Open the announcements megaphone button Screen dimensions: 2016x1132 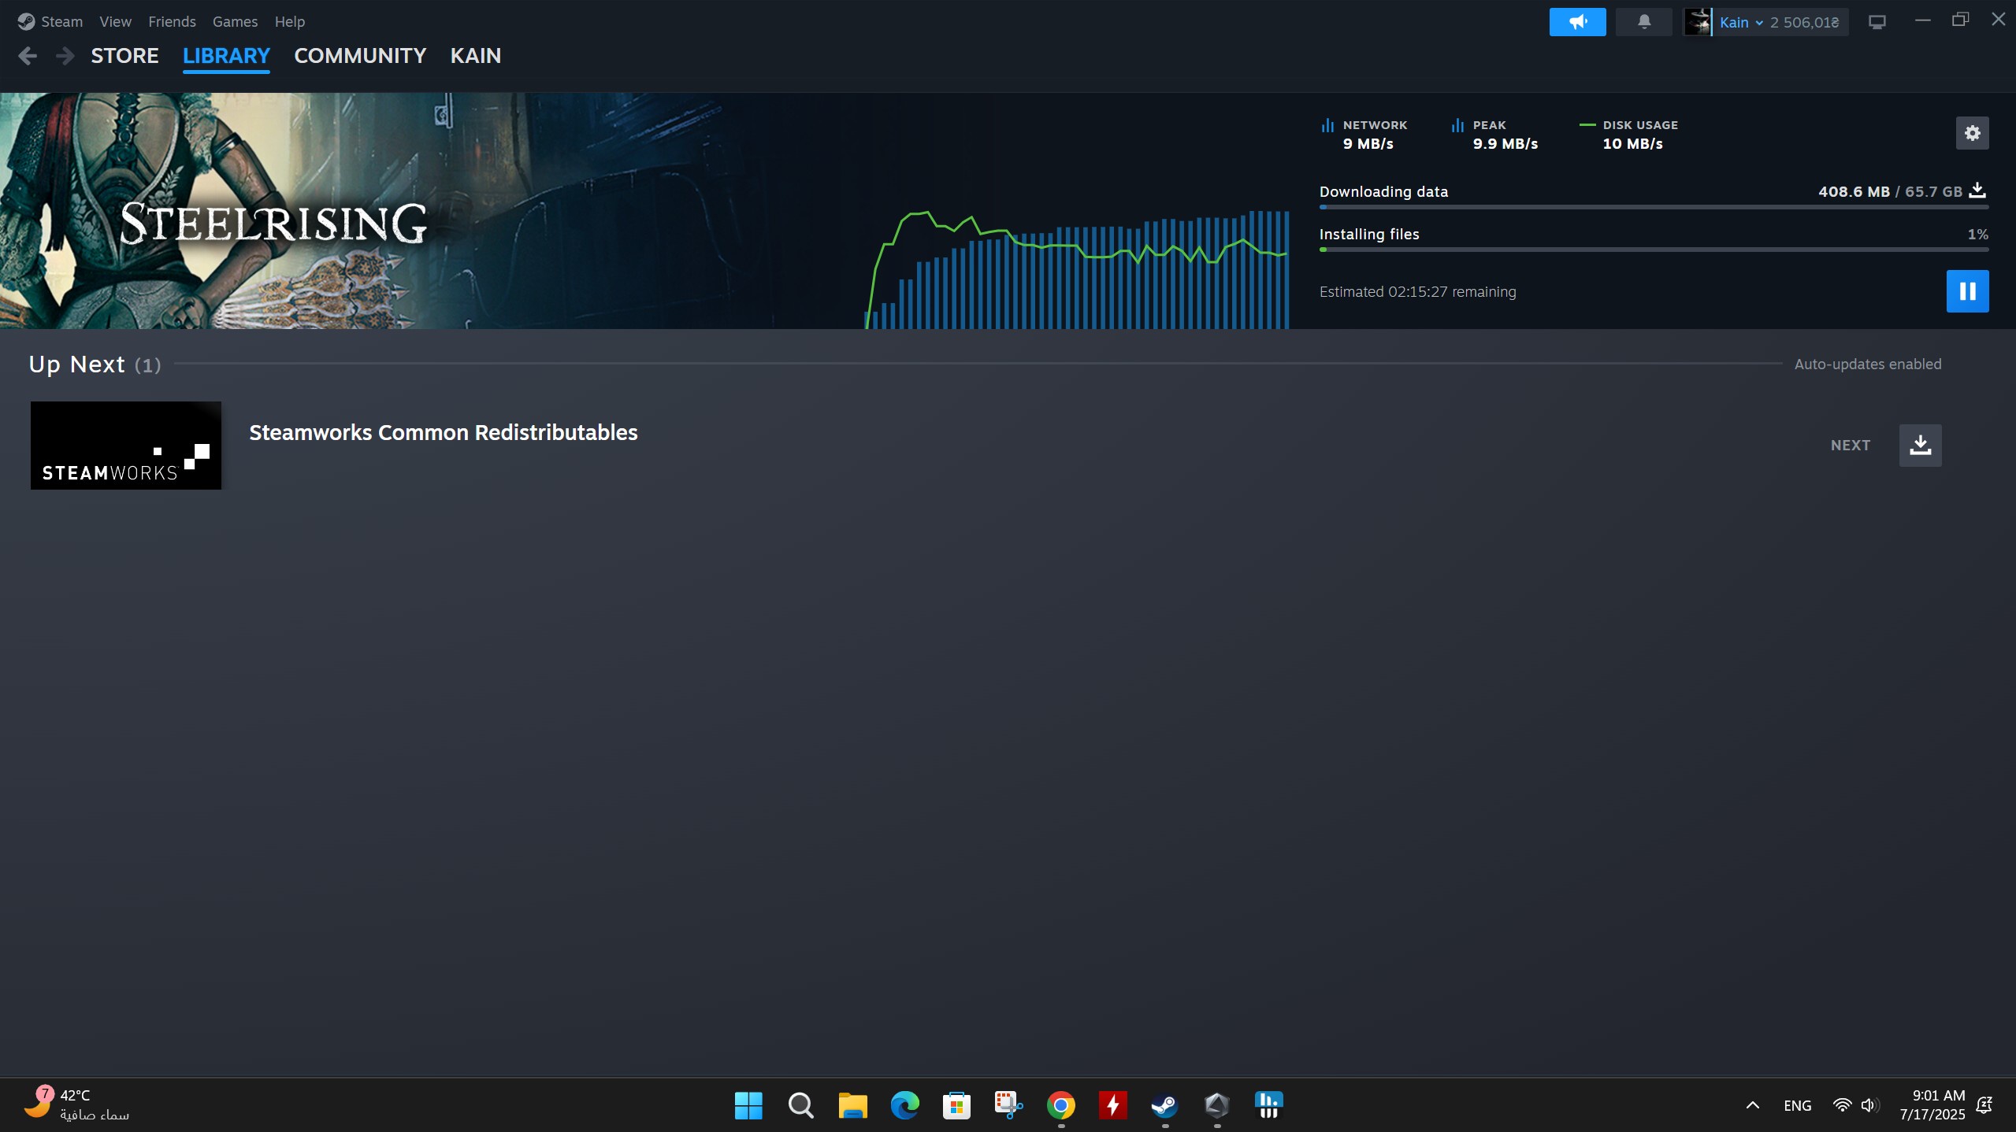(1577, 22)
